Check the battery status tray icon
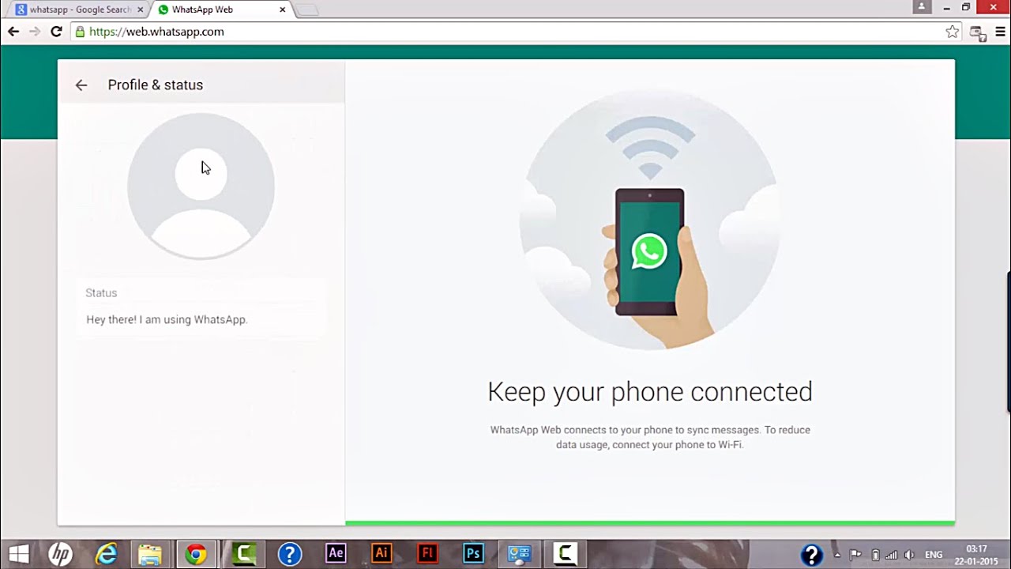This screenshot has width=1011, height=569. click(x=875, y=555)
